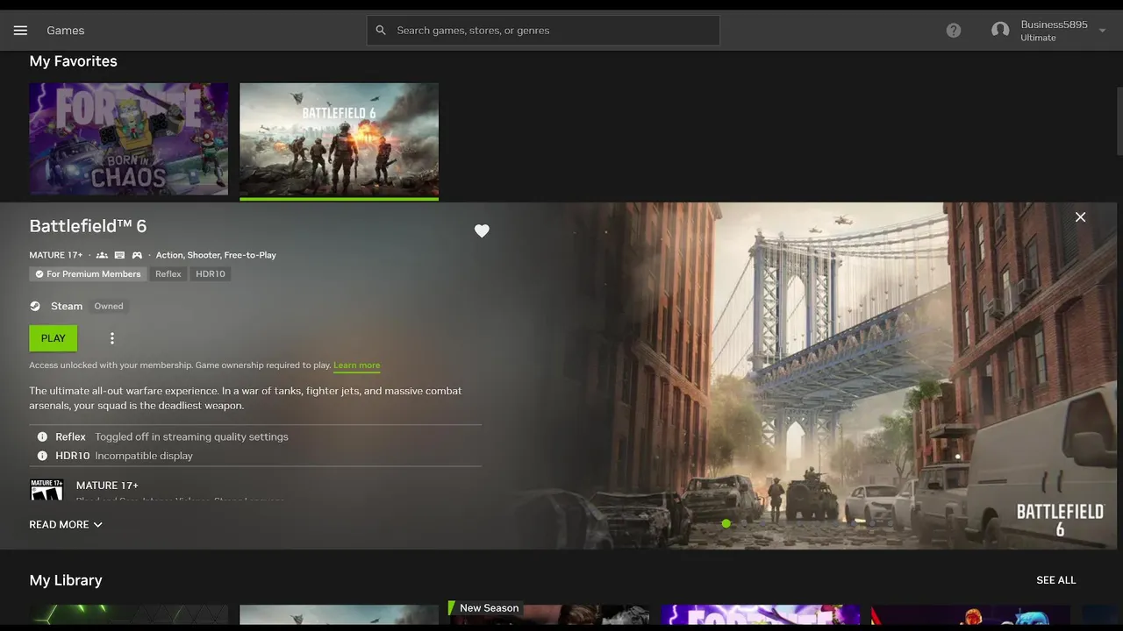
Task: Select the Battlefield 6 favorite thumbnail
Action: pyautogui.click(x=339, y=138)
